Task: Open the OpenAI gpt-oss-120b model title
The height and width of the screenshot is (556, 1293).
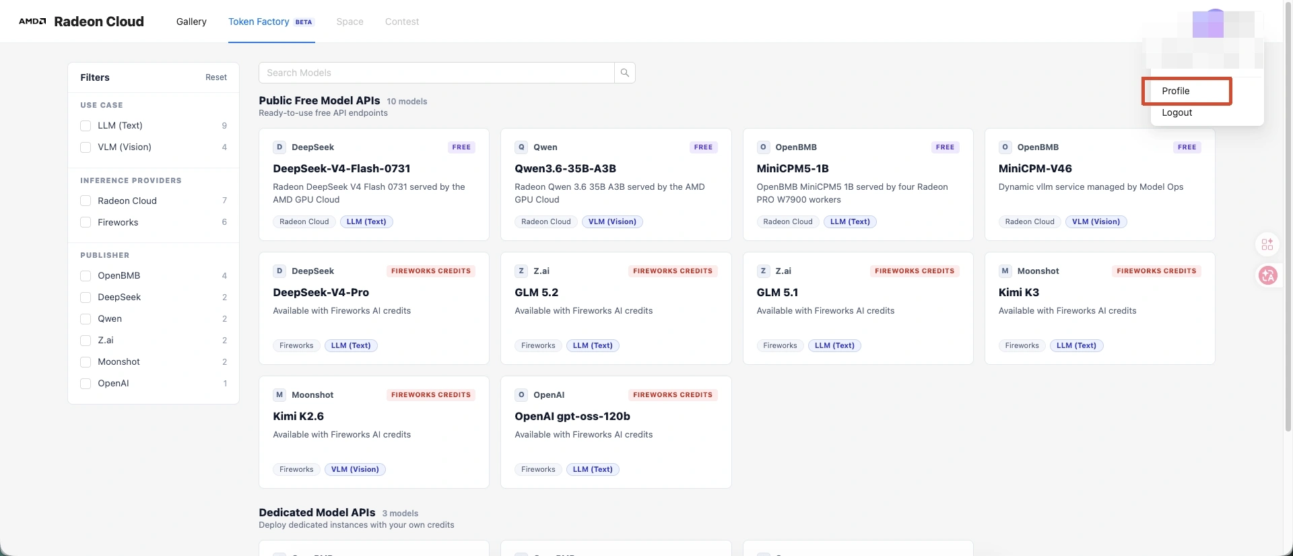Action: coord(572,416)
